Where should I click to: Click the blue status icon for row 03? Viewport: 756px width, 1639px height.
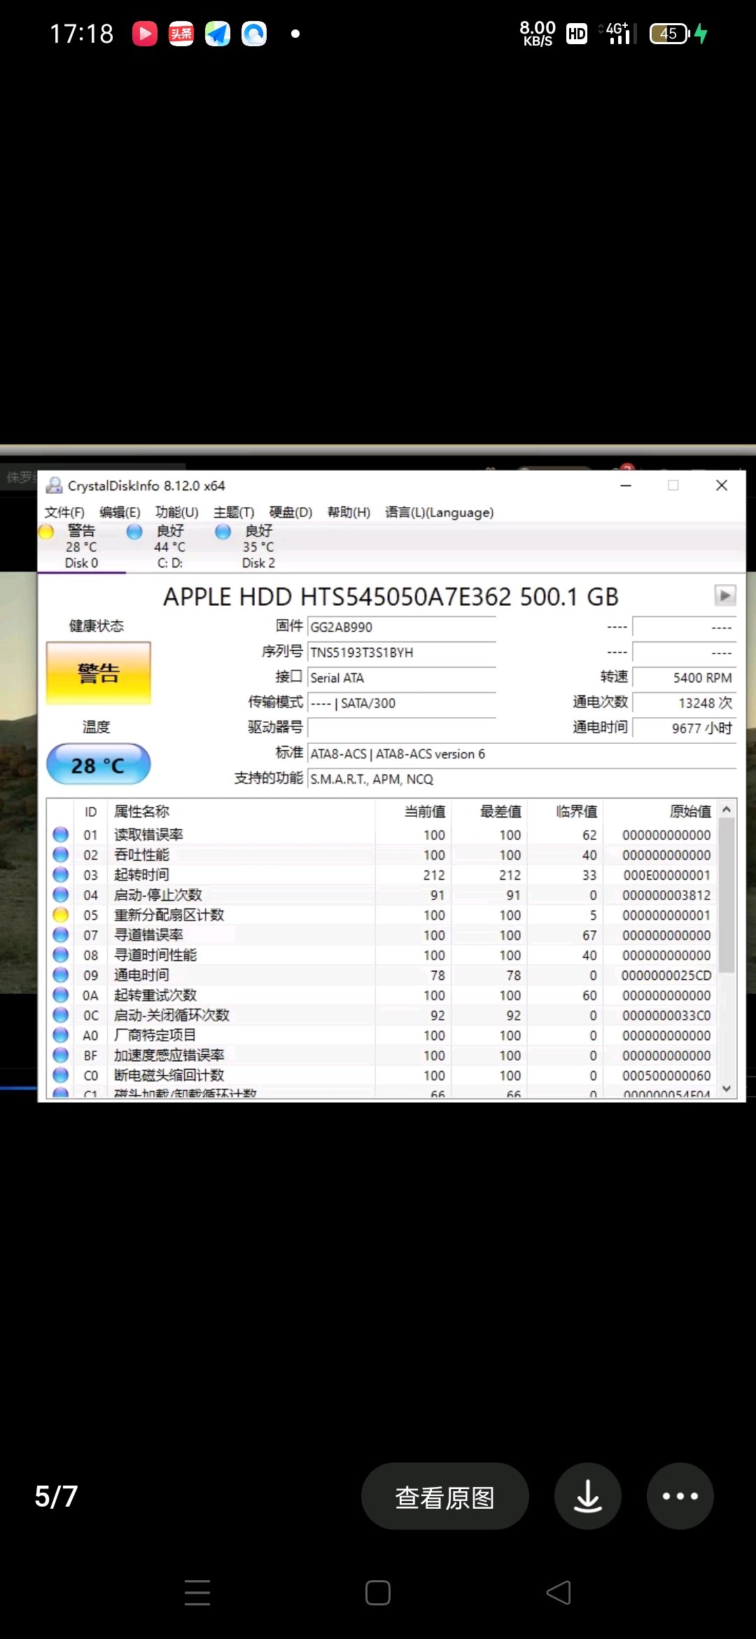[x=61, y=875]
